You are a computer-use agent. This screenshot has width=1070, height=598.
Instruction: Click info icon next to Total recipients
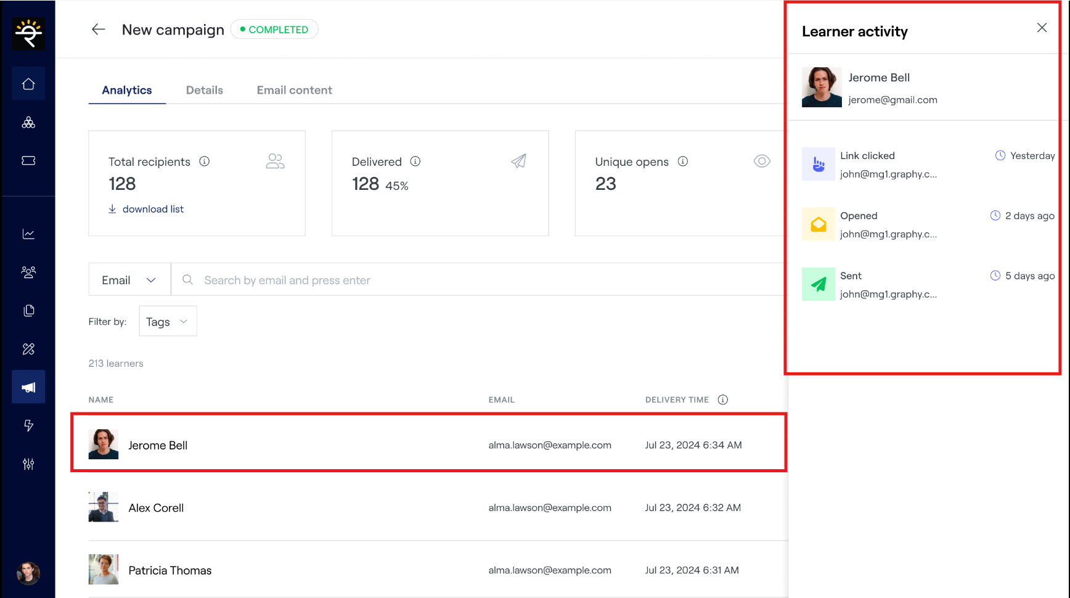click(205, 162)
